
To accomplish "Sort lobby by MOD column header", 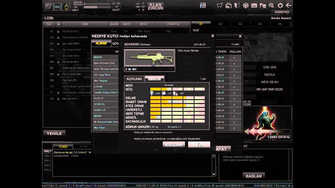I will tap(144, 24).
